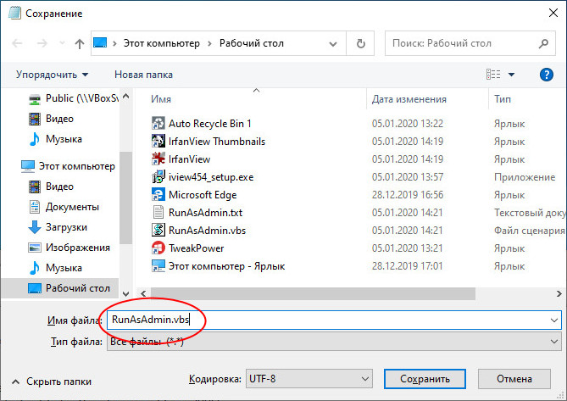Open the Упорядочить menu
Viewport: 567px width, 401px height.
(52, 75)
